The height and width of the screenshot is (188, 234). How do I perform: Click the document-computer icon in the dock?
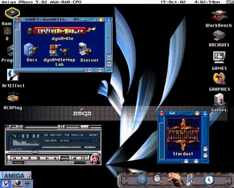(191, 180)
